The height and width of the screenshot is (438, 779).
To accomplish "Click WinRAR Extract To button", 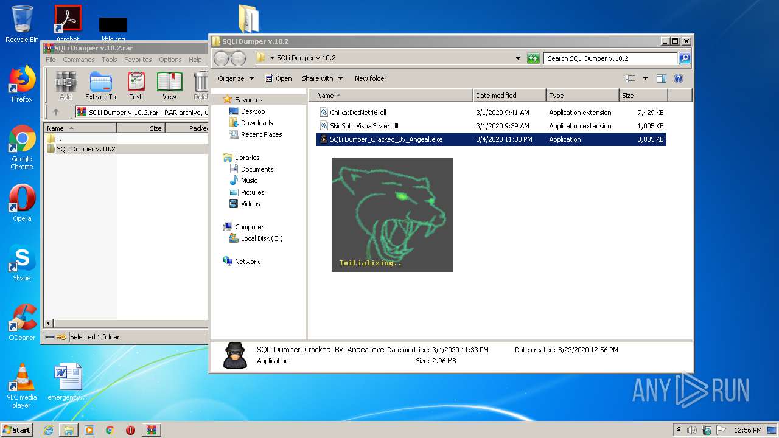I will (x=100, y=86).
